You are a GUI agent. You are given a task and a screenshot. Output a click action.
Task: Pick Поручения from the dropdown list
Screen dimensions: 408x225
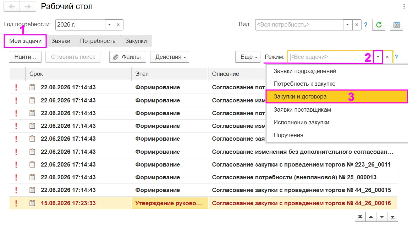pyautogui.click(x=337, y=135)
